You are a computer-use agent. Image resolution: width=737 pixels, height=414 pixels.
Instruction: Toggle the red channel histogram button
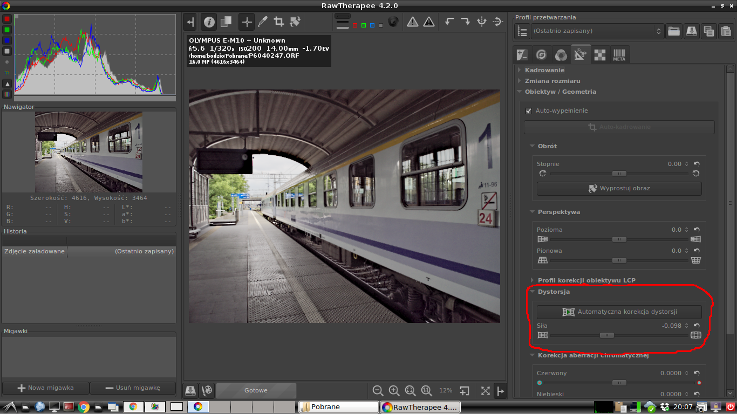click(x=7, y=19)
